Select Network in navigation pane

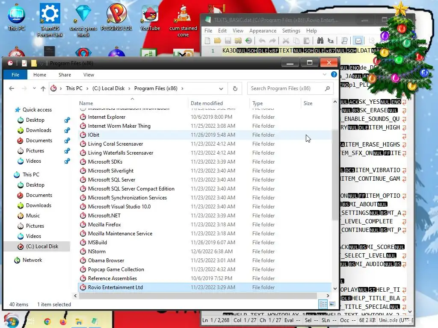coord(32,260)
